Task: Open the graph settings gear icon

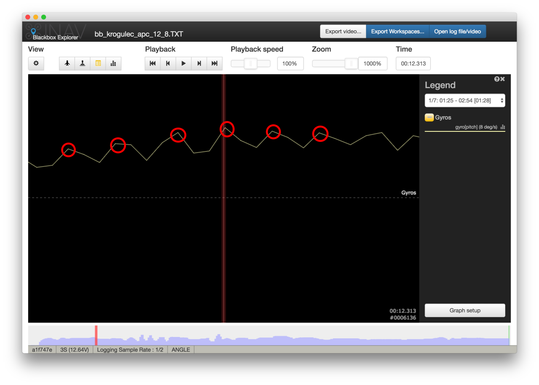Action: click(36, 63)
